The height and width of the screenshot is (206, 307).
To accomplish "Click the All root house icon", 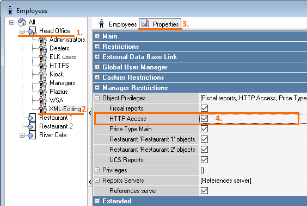I will point(22,22).
